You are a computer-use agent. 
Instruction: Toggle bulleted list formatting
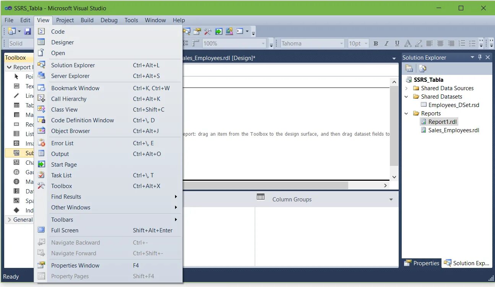tap(472, 44)
